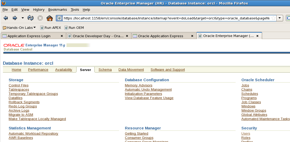This screenshot has width=290, height=142.
Task: Open the Scheduler Jobs link
Action: coord(245,85)
